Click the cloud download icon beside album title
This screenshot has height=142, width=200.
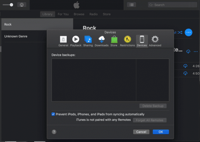[188, 52]
